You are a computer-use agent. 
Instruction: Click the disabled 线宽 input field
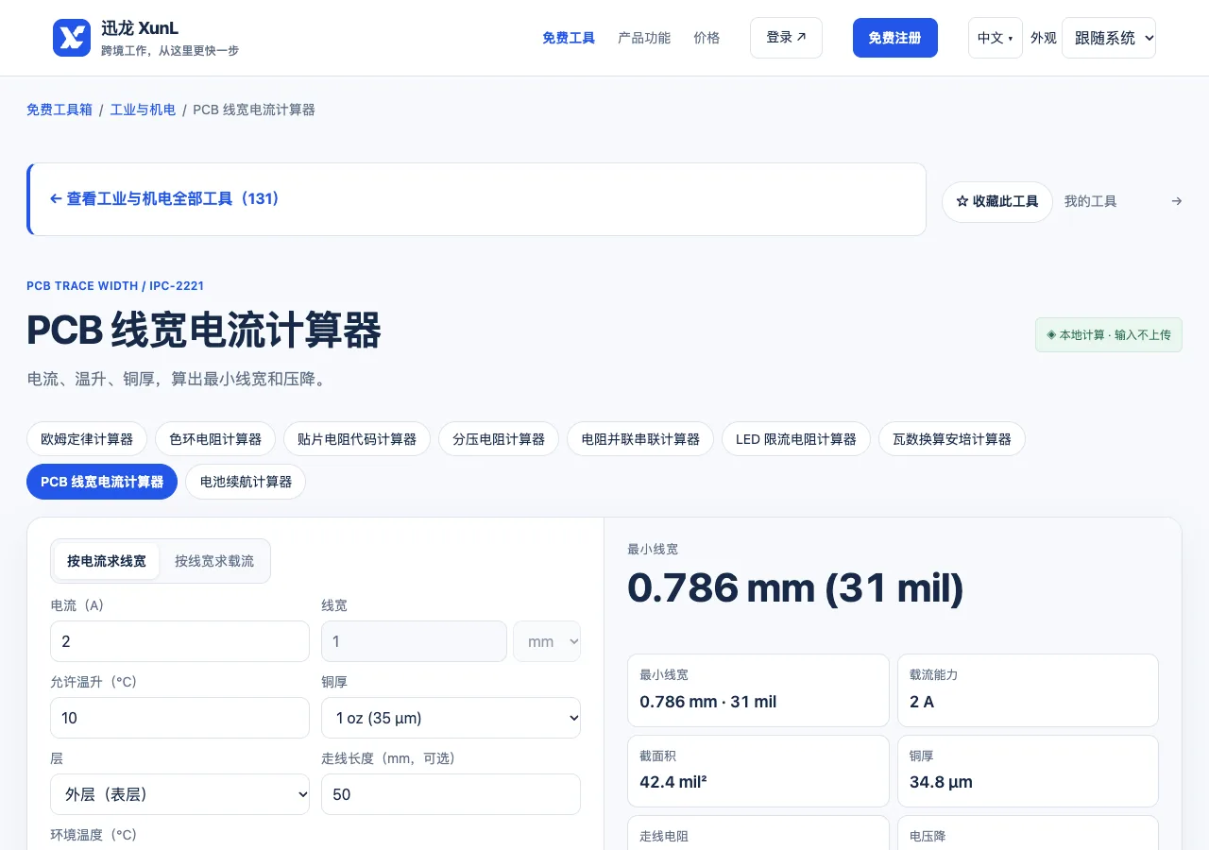tap(414, 641)
